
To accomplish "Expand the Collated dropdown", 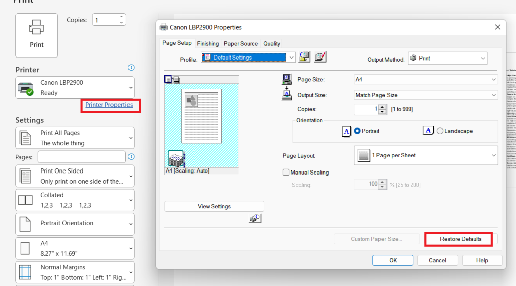I will click(75, 200).
